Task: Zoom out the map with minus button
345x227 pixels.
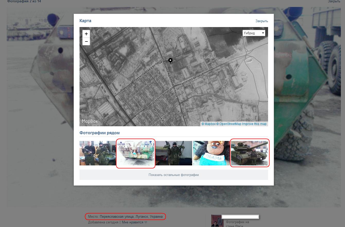Action: pos(86,41)
